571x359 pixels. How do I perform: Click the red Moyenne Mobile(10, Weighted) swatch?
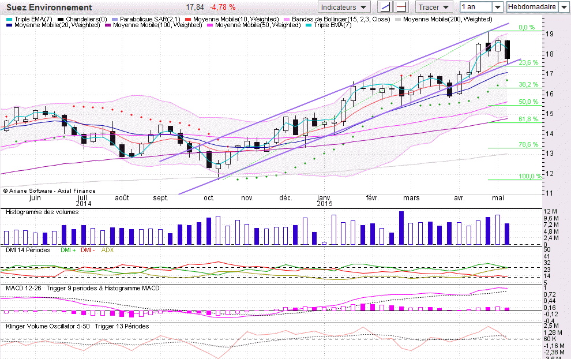[x=188, y=19]
